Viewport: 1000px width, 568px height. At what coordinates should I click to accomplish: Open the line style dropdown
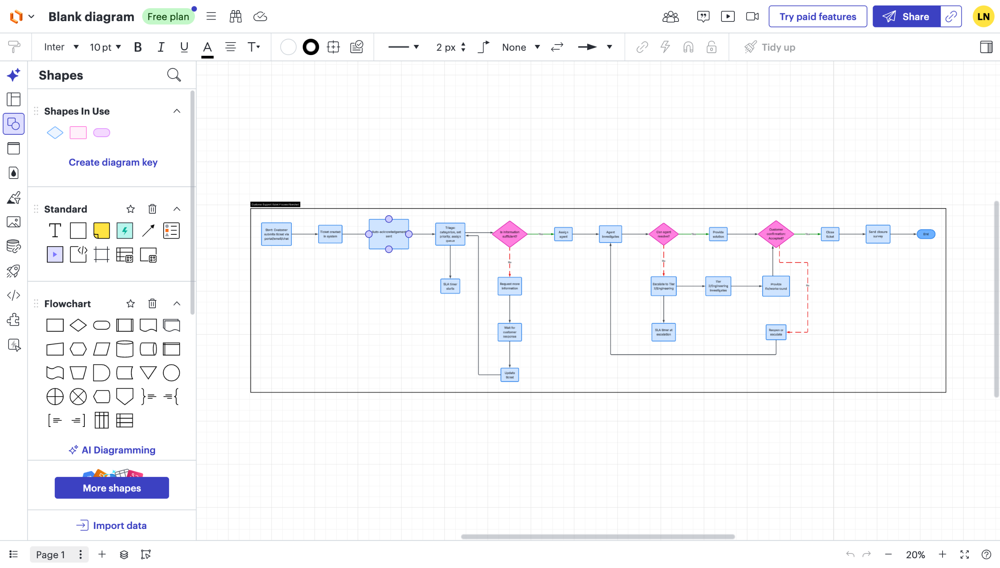[x=404, y=47]
